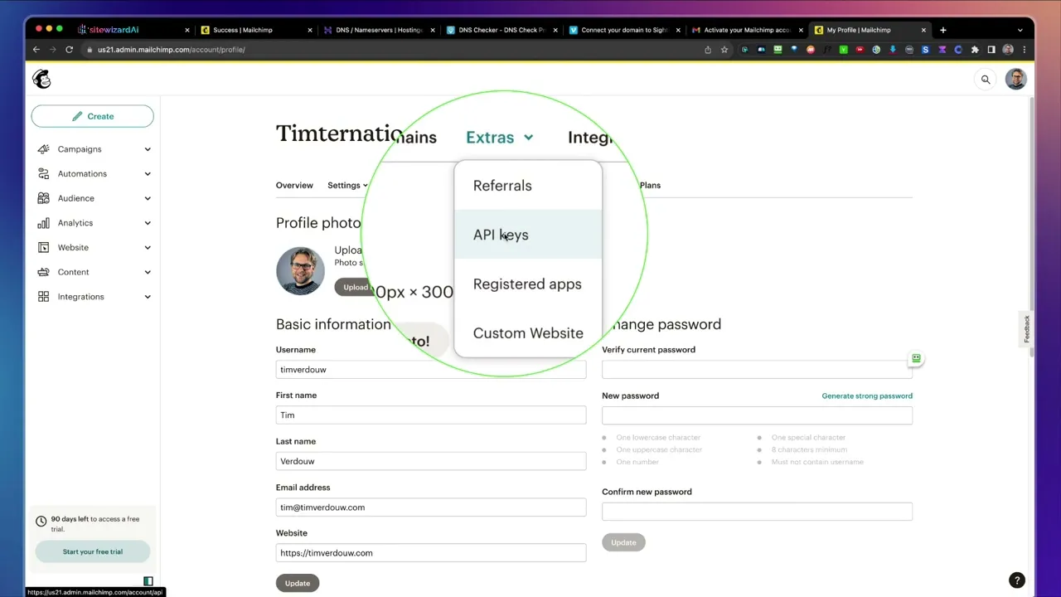The width and height of the screenshot is (1061, 597).
Task: Click the Integrations grid icon
Action: pos(43,297)
